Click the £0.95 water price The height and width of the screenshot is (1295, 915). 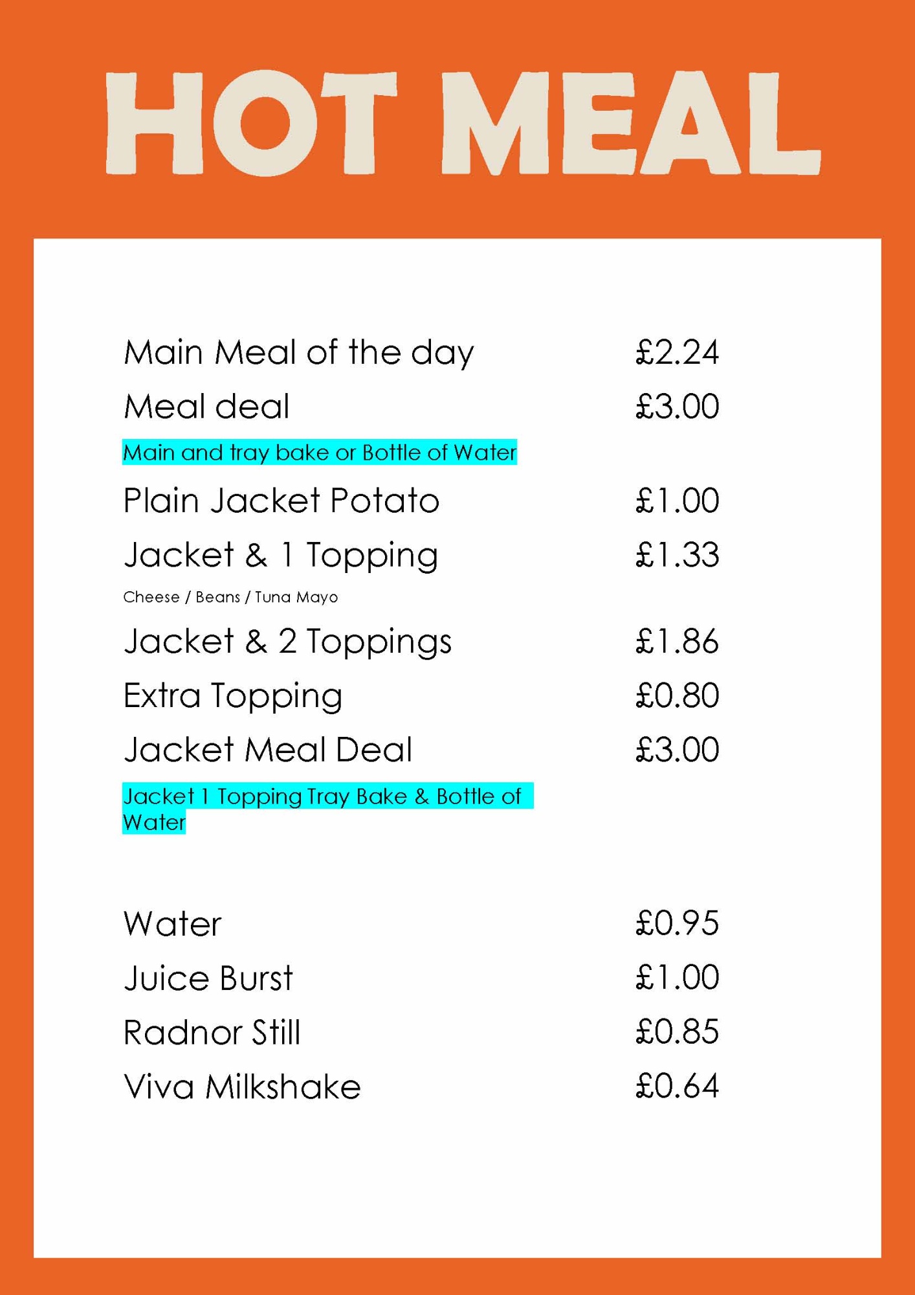677,923
